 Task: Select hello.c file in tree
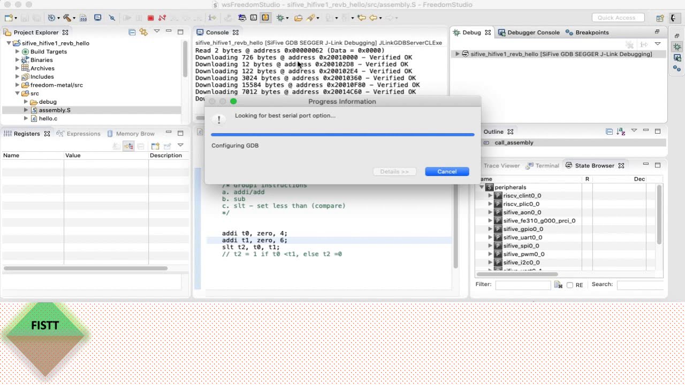point(48,118)
